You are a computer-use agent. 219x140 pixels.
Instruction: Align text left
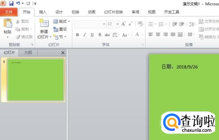151,34
